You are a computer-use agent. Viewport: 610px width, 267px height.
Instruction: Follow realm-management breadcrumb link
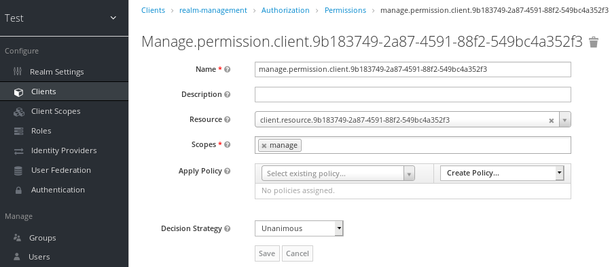[213, 10]
